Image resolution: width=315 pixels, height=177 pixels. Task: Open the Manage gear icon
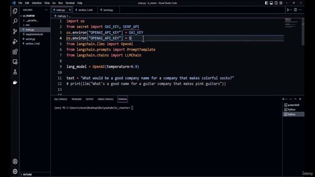pos(15,172)
